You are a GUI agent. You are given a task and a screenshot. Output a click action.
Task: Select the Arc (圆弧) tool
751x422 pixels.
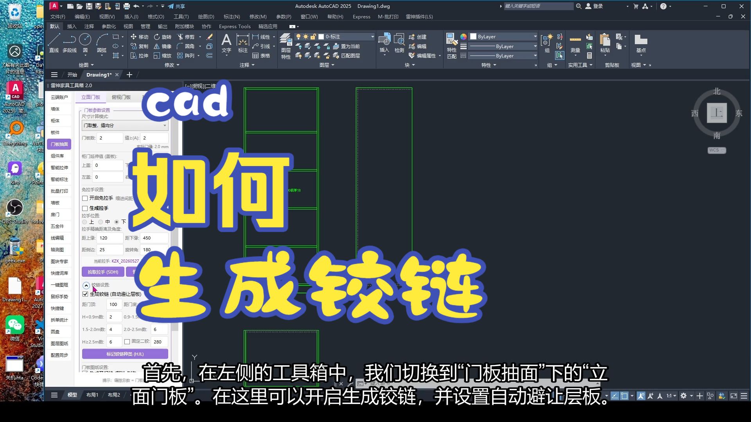tap(102, 43)
